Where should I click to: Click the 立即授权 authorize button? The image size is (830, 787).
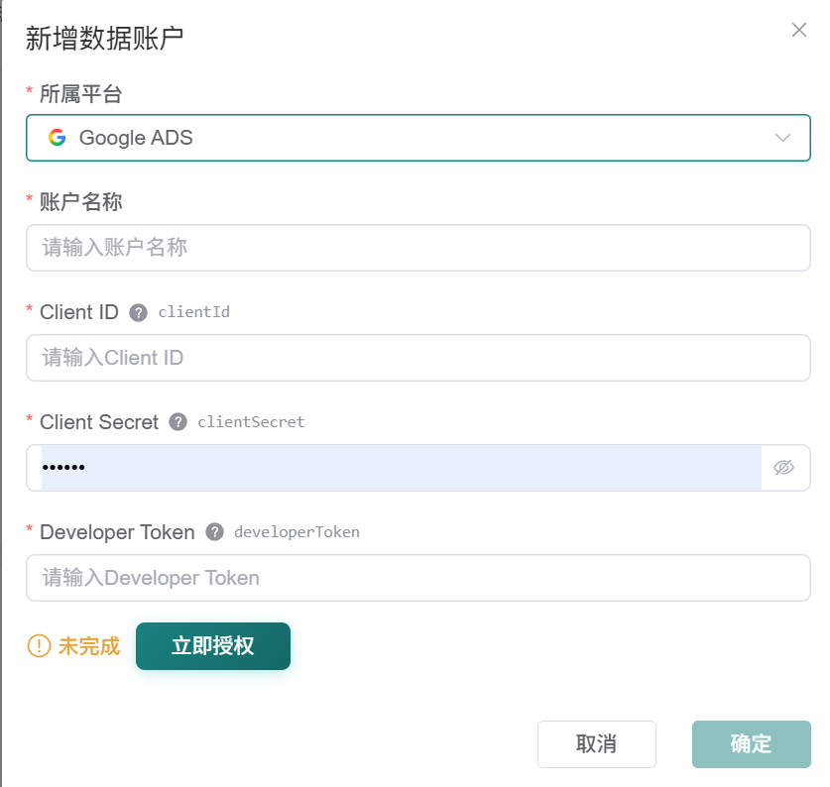[x=213, y=646]
